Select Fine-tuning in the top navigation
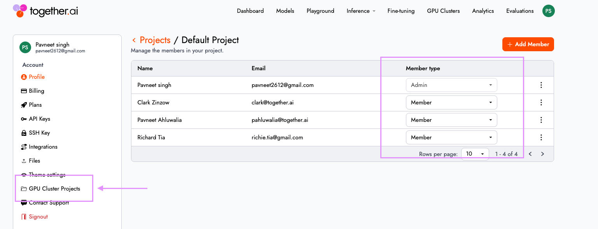This screenshot has height=229, width=598. tap(401, 11)
